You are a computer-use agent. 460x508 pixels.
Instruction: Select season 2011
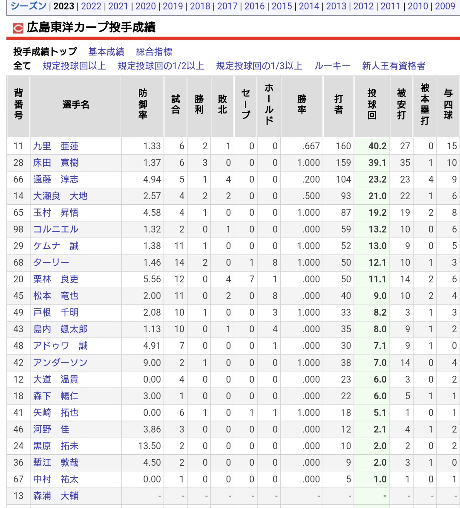[391, 6]
